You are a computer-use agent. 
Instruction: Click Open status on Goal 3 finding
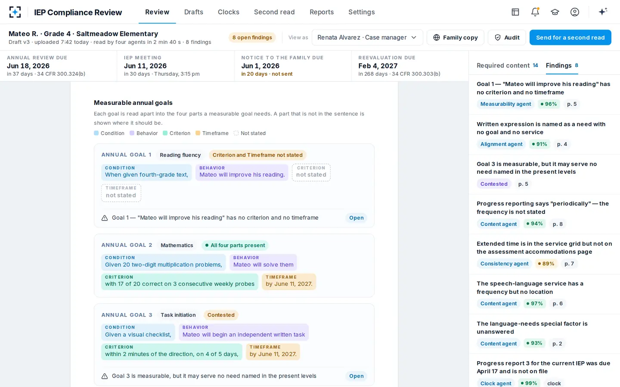pyautogui.click(x=356, y=376)
